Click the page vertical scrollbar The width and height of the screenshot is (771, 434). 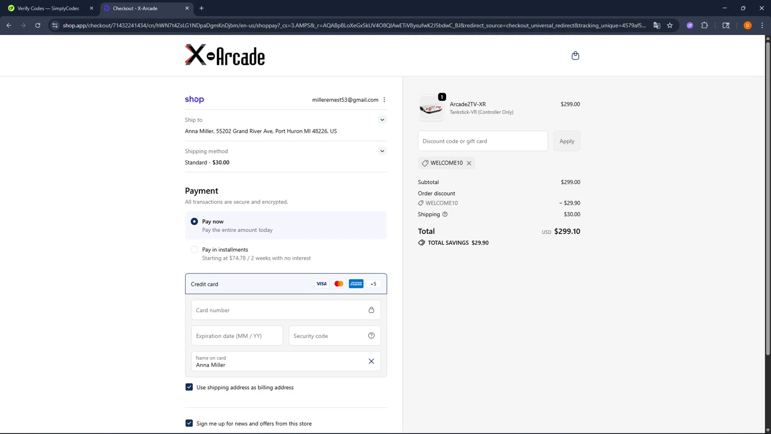[768, 198]
